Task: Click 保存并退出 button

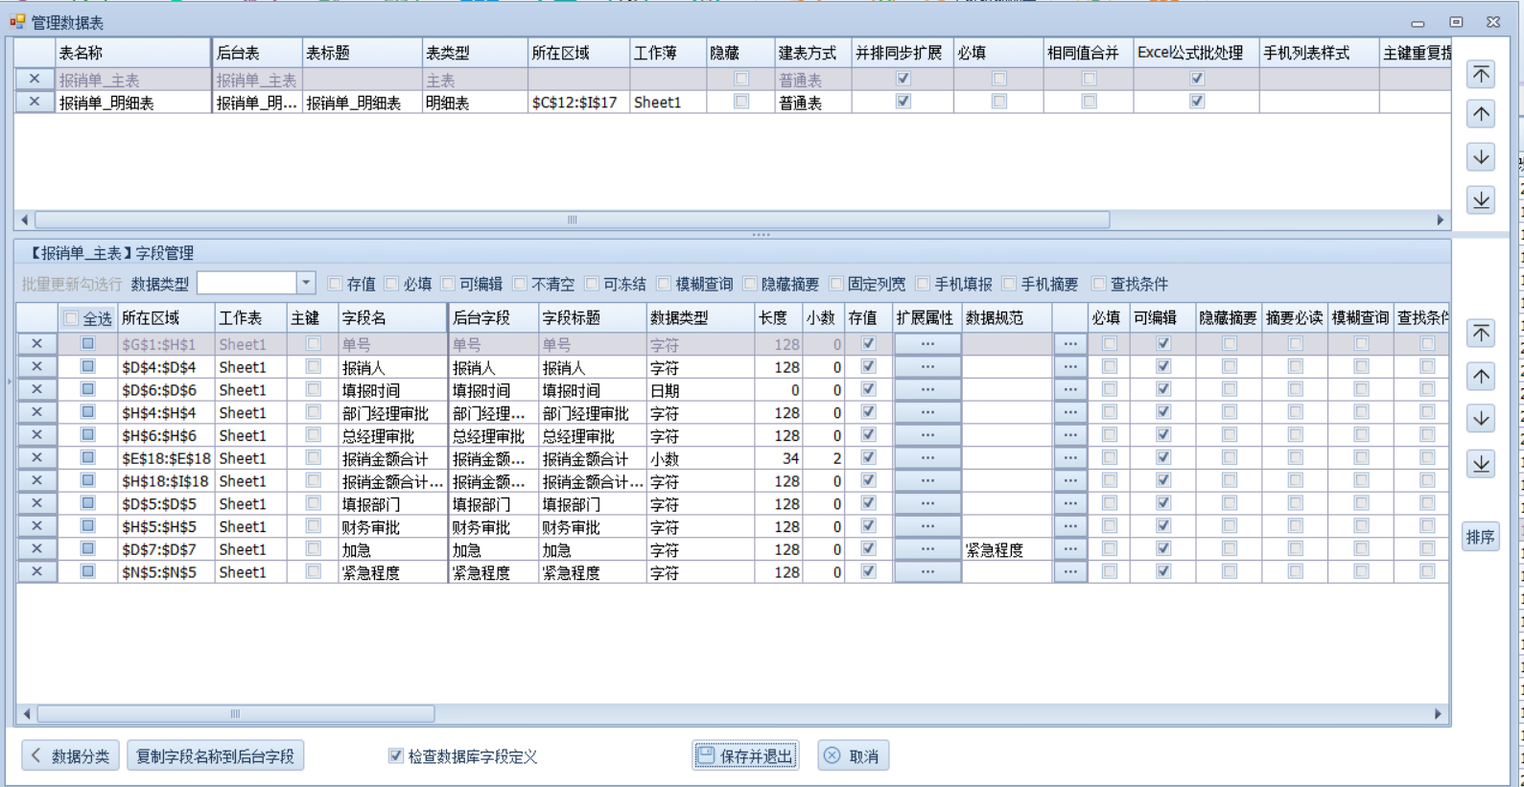Action: [745, 756]
